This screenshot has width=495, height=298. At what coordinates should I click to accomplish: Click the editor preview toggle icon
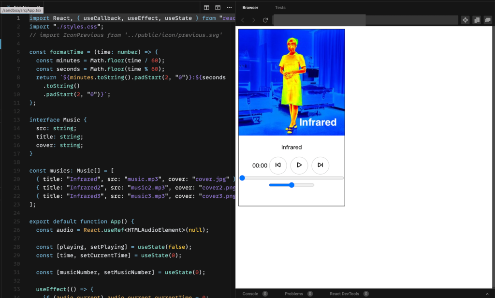[218, 8]
